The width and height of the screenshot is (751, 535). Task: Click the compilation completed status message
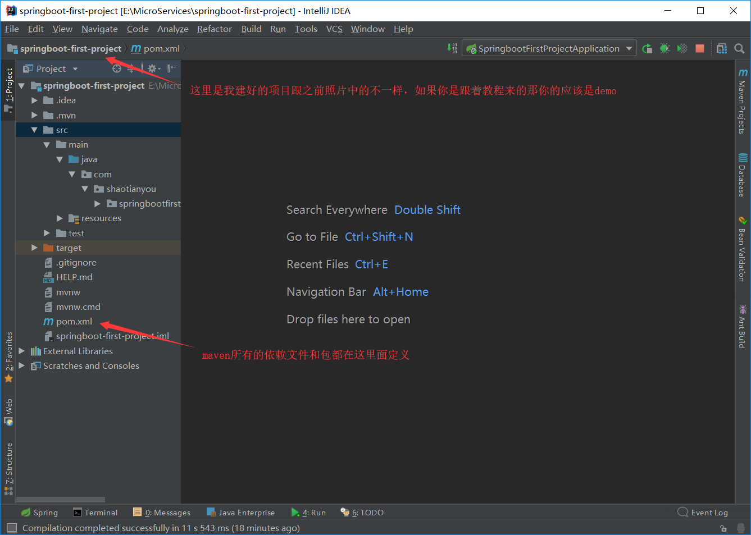[x=161, y=528]
